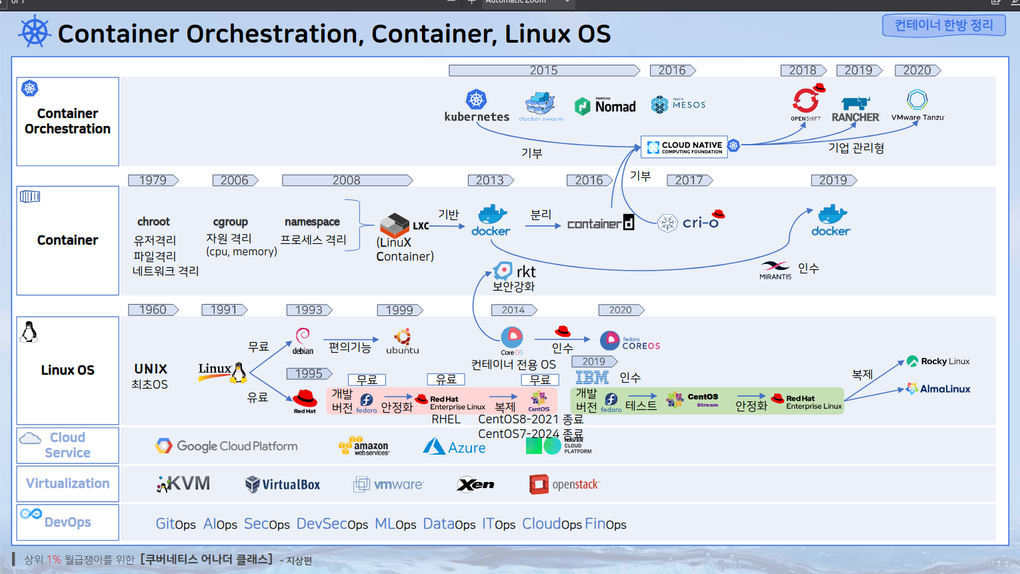Screen dimensions: 1020x574
Task: Click the Docker Swarm whale logo
Action: (541, 107)
